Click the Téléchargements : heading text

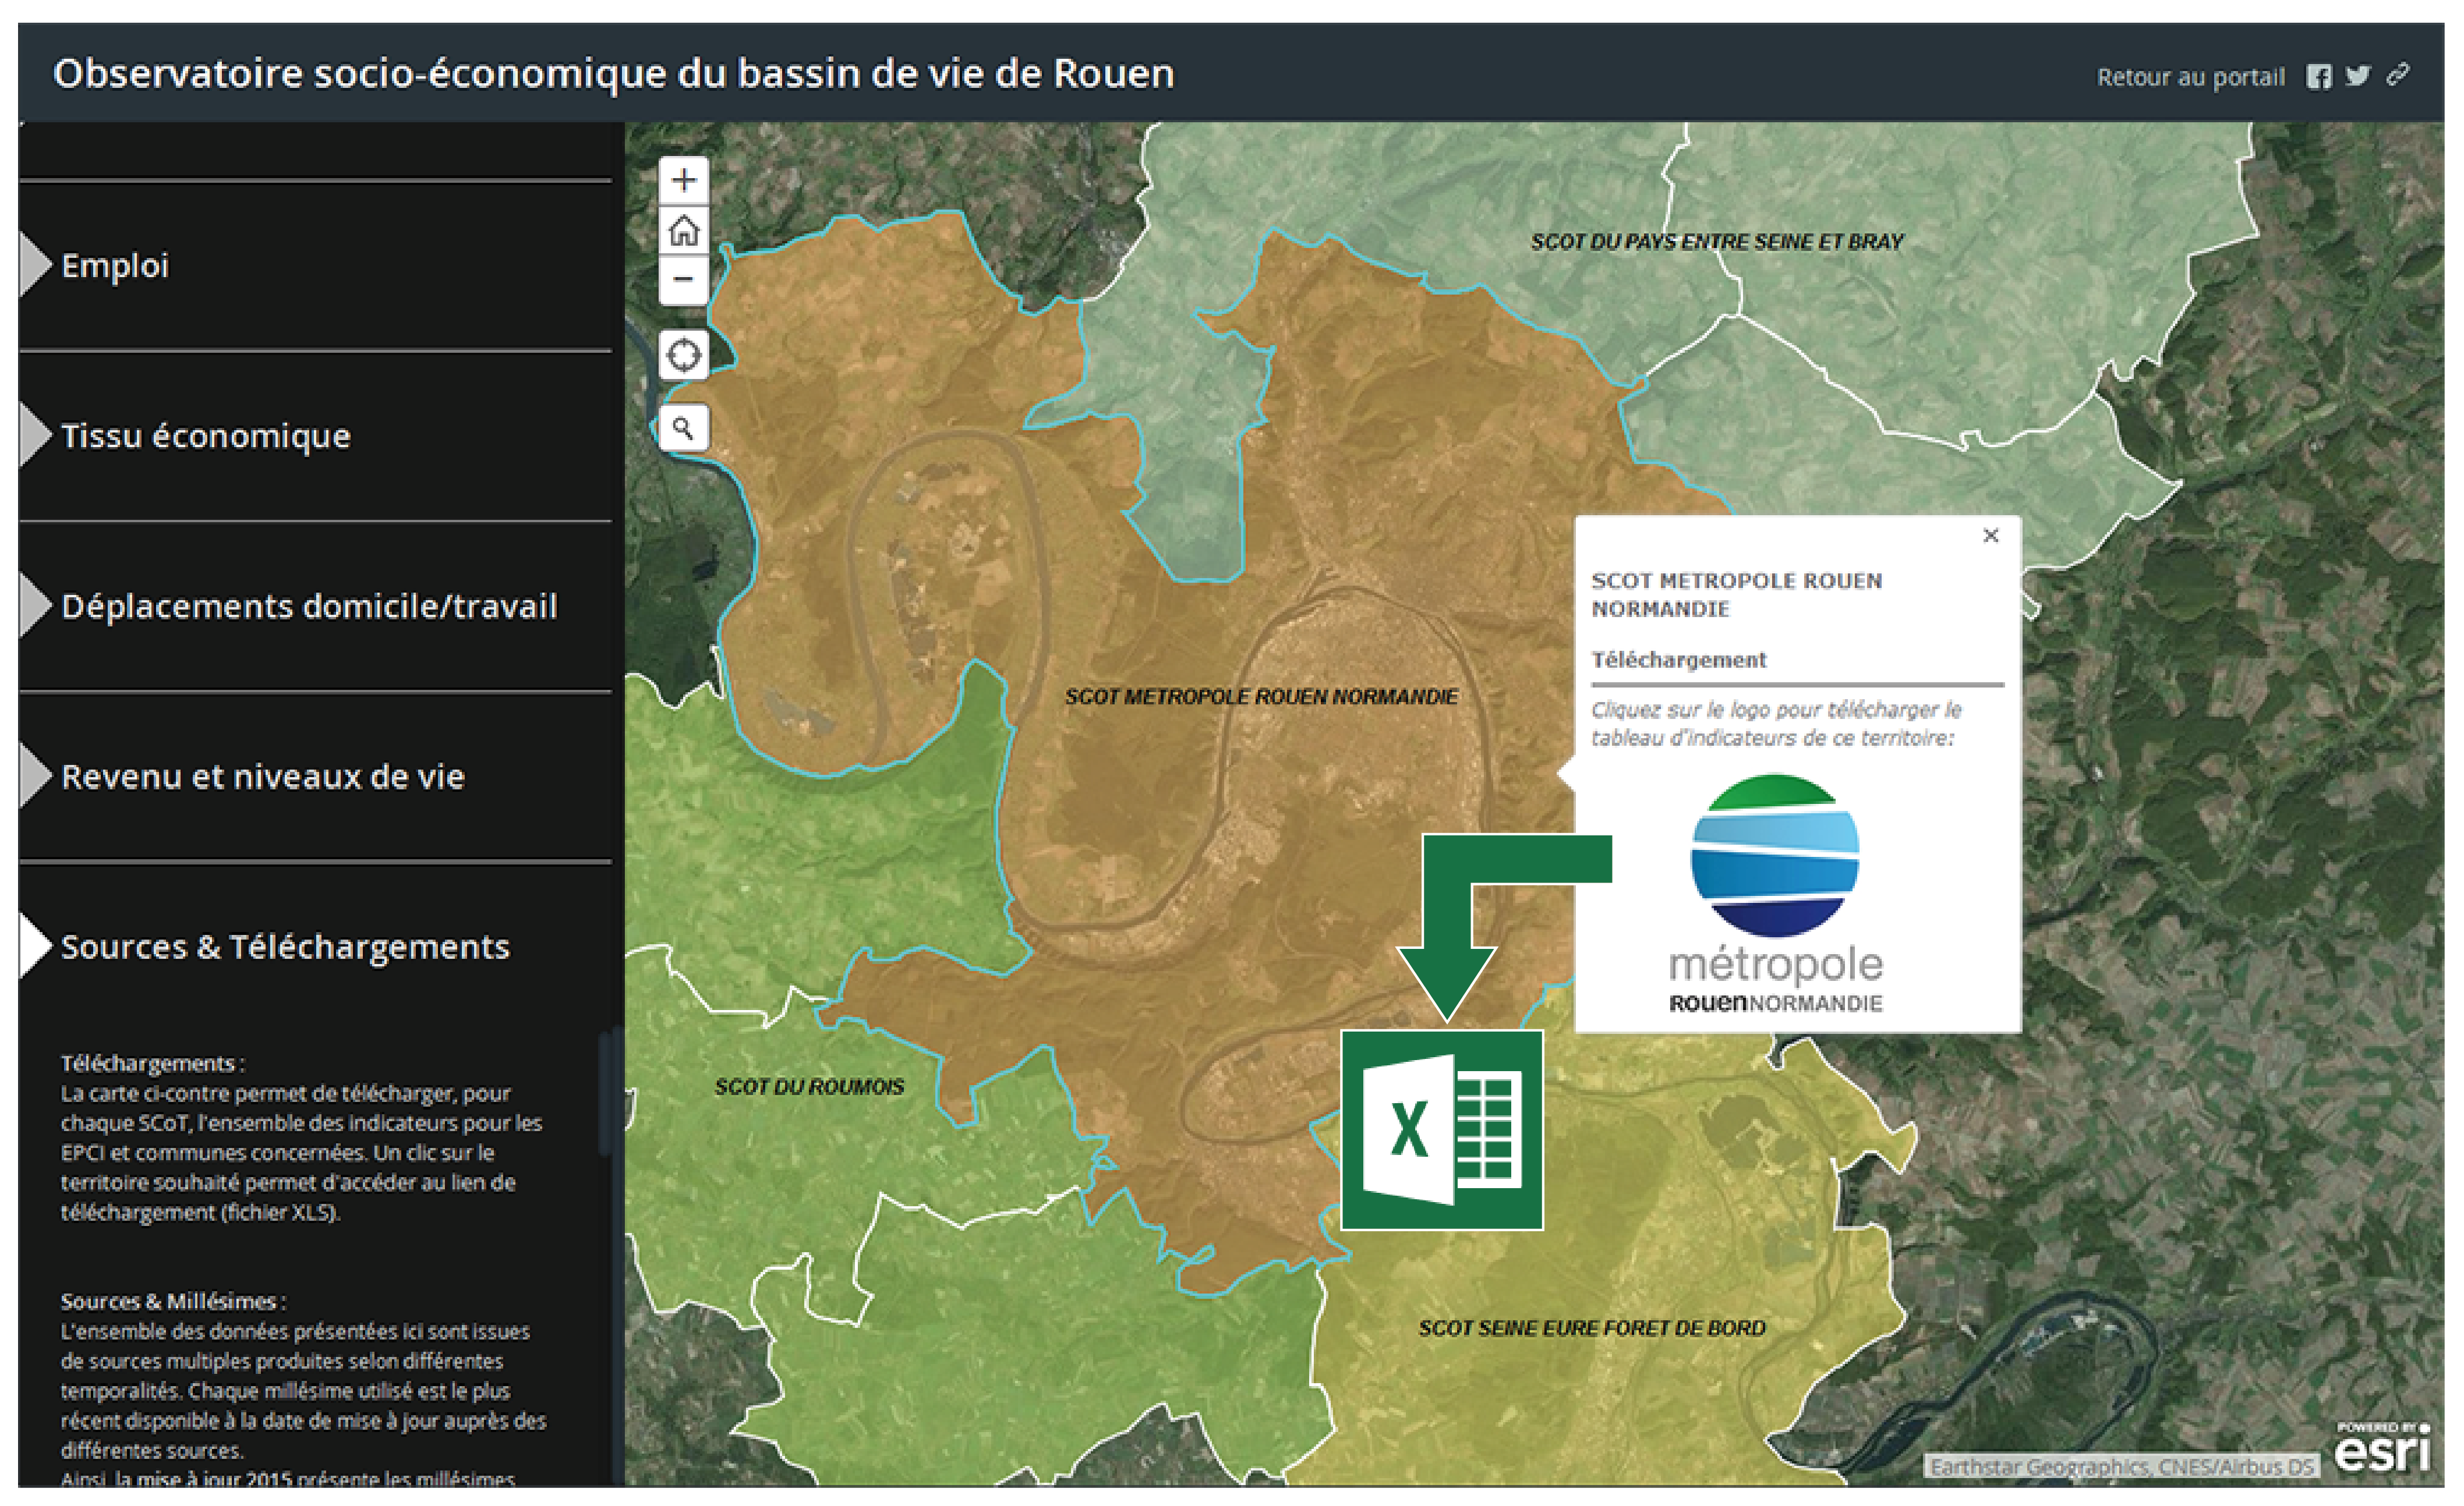click(152, 1064)
